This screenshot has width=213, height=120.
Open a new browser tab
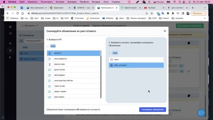[x=193, y=8]
